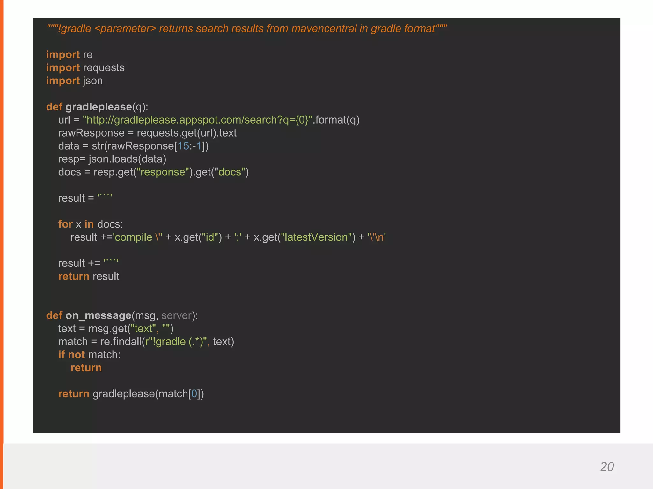Click the bare 'return' under if not match
The height and width of the screenshot is (489, 653).
tap(86, 368)
